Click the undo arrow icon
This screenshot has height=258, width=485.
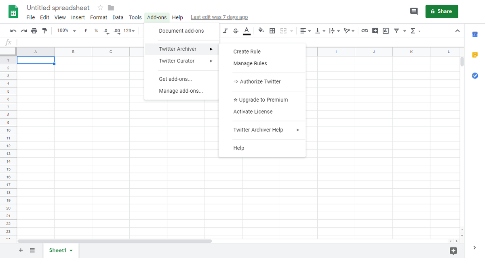[x=13, y=31]
